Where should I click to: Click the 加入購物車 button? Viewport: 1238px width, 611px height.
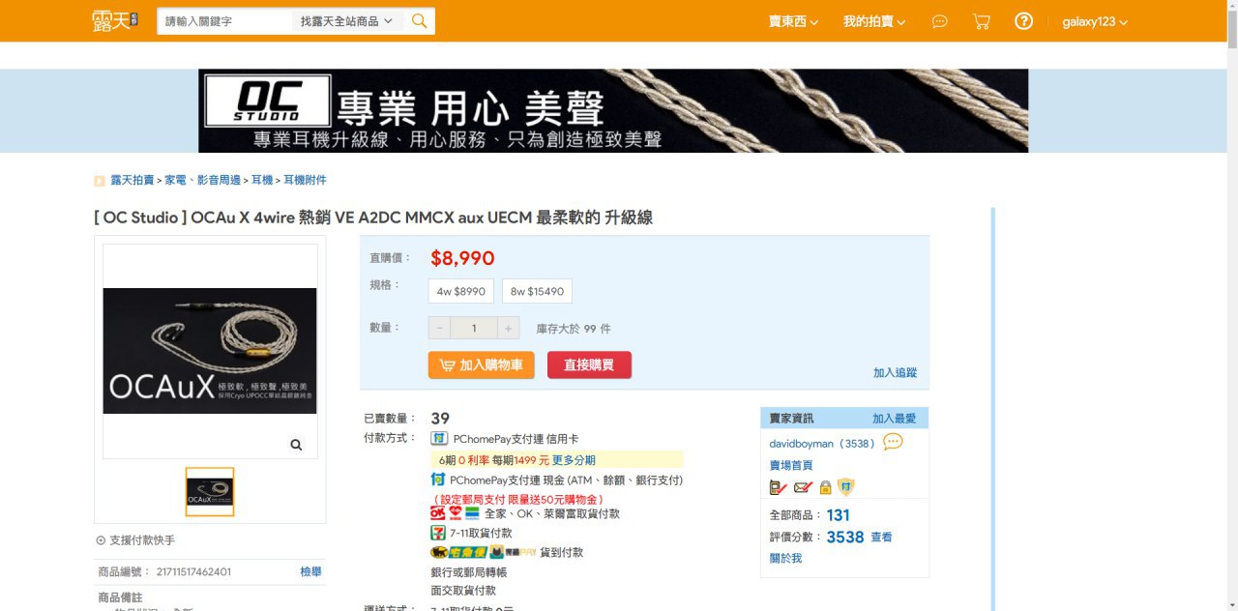pos(481,364)
